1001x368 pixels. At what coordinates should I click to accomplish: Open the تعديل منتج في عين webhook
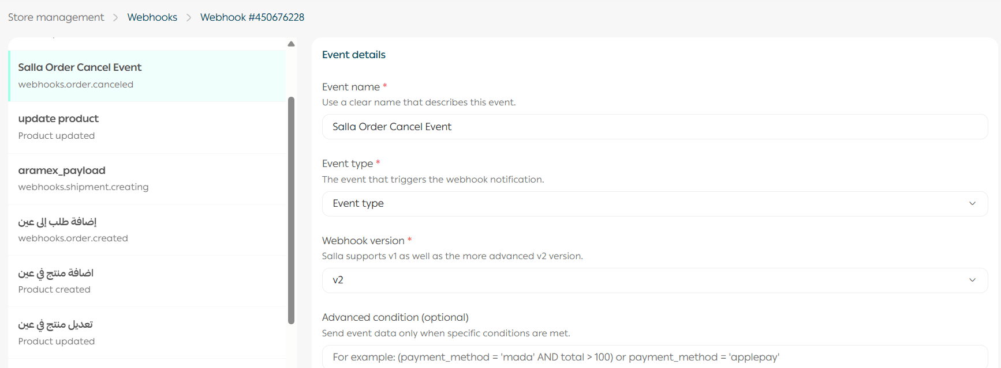click(x=147, y=332)
